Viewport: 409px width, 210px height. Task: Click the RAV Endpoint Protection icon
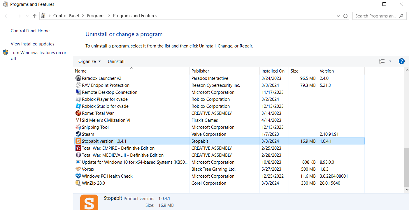78,85
